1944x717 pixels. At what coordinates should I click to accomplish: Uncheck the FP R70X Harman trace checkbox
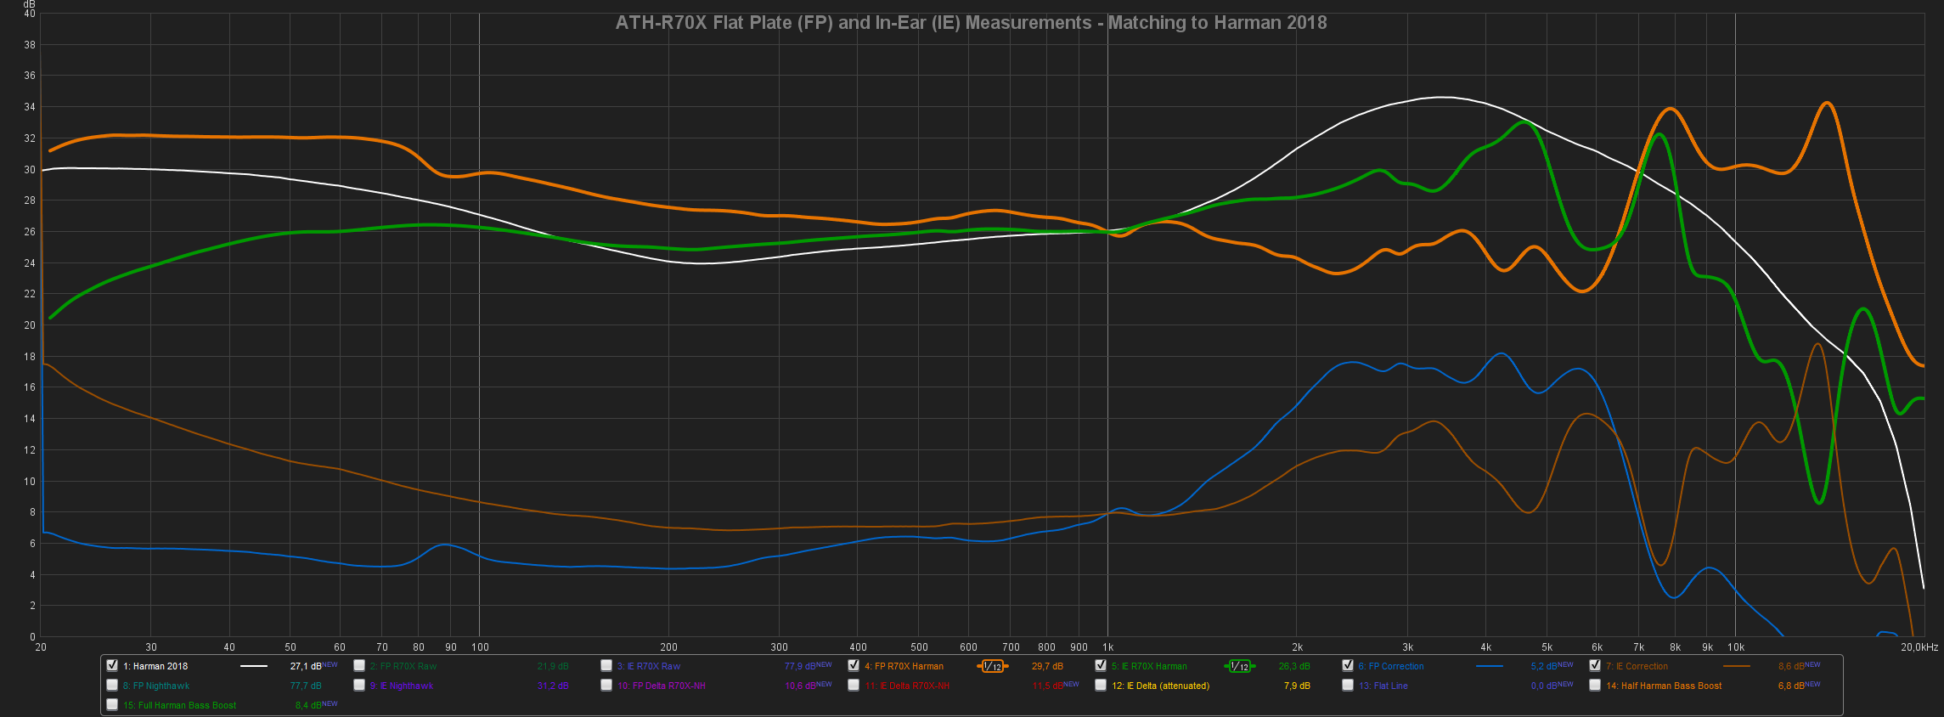[854, 665]
